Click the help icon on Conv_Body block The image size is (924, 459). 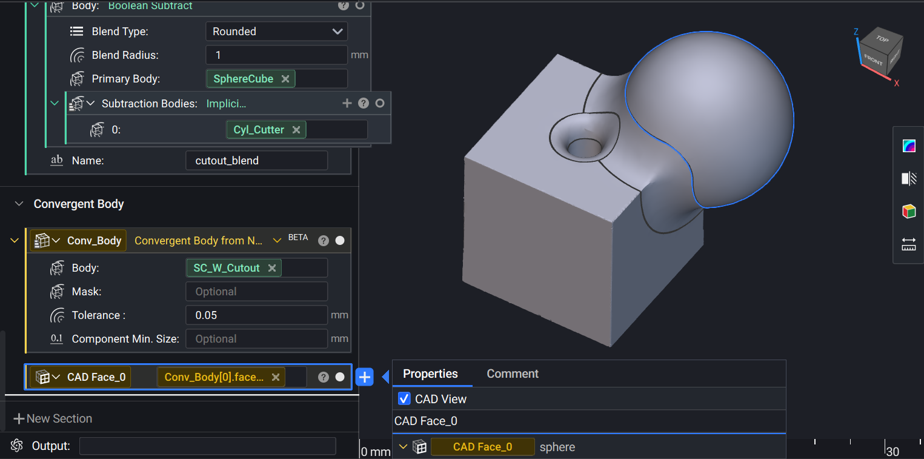coord(324,241)
